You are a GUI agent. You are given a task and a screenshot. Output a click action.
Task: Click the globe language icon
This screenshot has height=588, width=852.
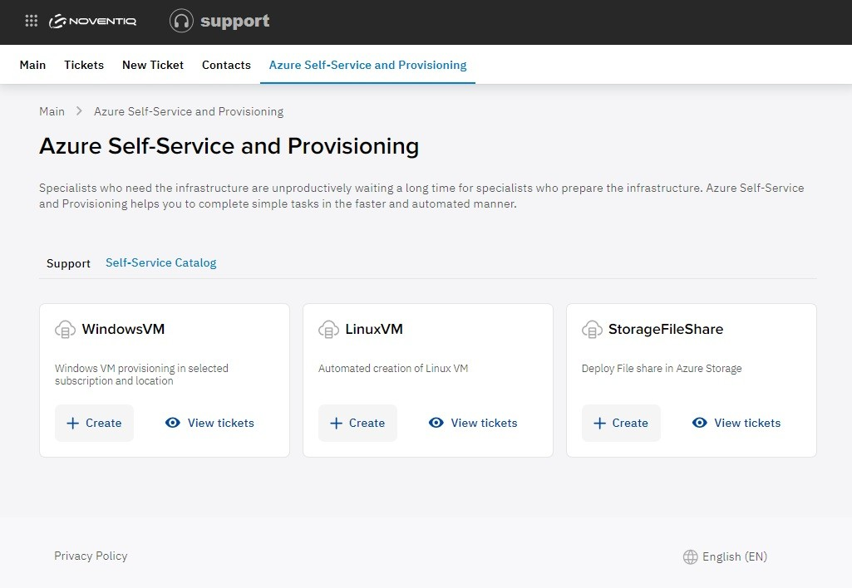[x=690, y=557]
